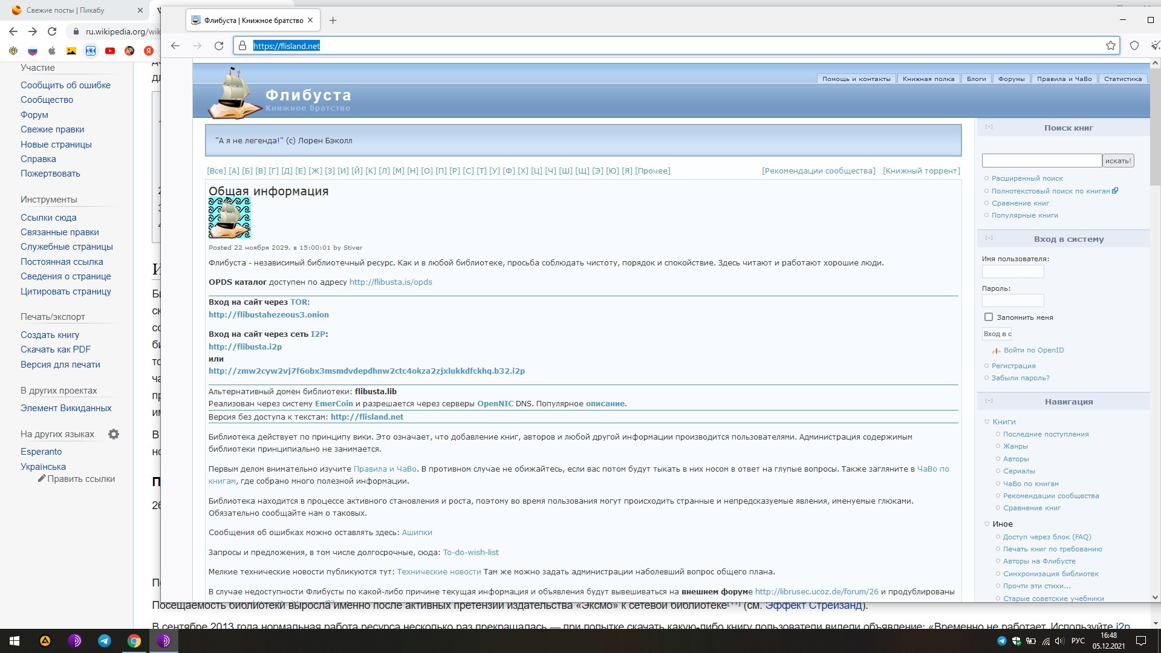Go back in the Chrome Wikipedia window
Viewport: 1161px width, 653px height.
[x=13, y=31]
